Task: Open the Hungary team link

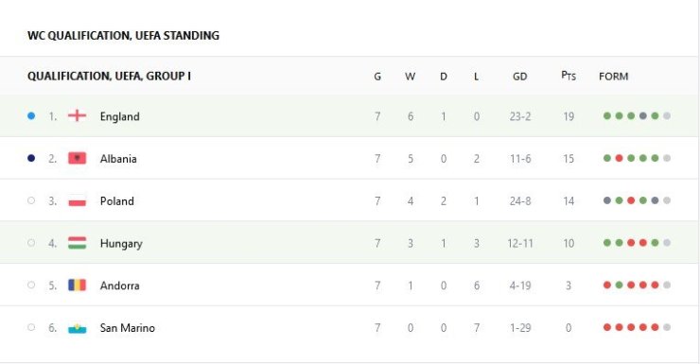Action: pyautogui.click(x=121, y=244)
